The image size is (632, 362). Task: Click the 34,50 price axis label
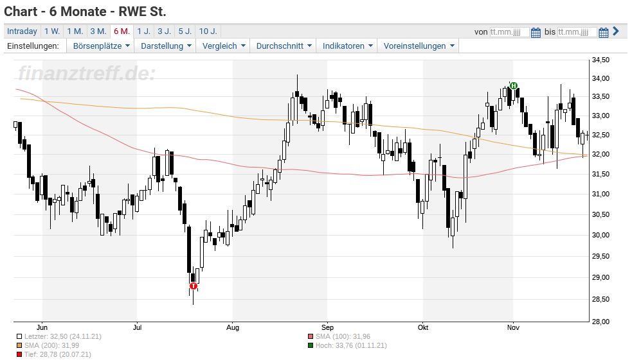tap(600, 60)
